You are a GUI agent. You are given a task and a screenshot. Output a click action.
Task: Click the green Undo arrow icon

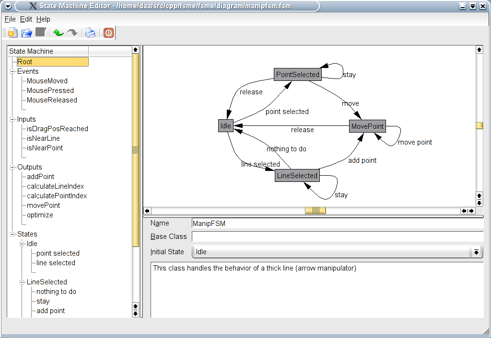coord(58,33)
